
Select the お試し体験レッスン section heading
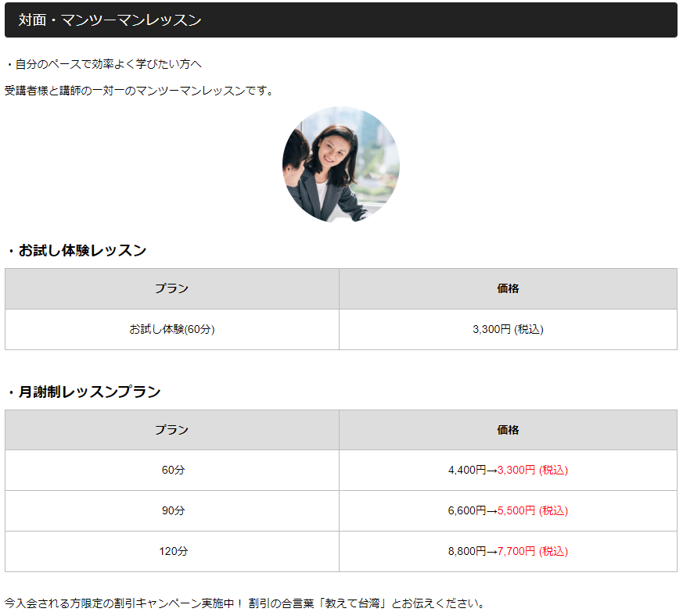78,251
